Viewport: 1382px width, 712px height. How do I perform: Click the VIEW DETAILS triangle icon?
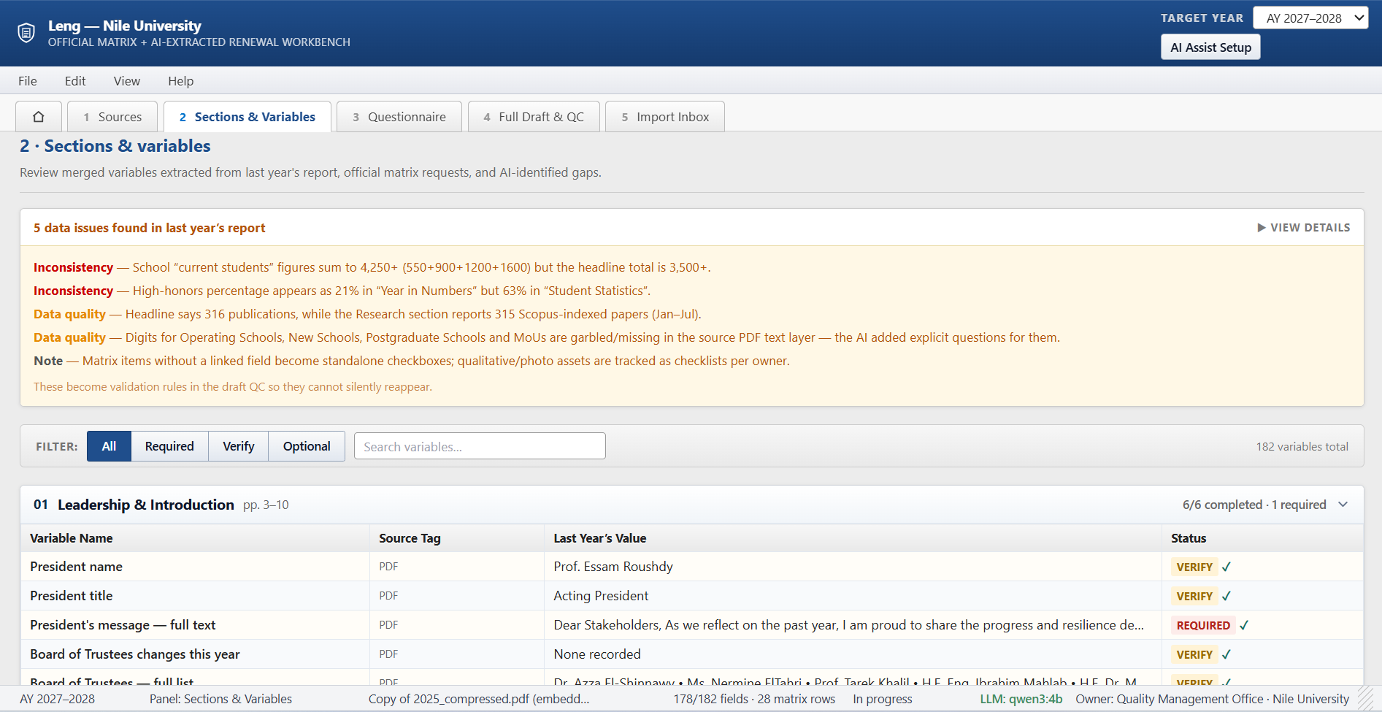point(1262,228)
